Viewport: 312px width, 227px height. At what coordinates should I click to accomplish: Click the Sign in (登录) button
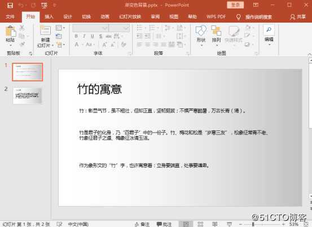pyautogui.click(x=235, y=5)
